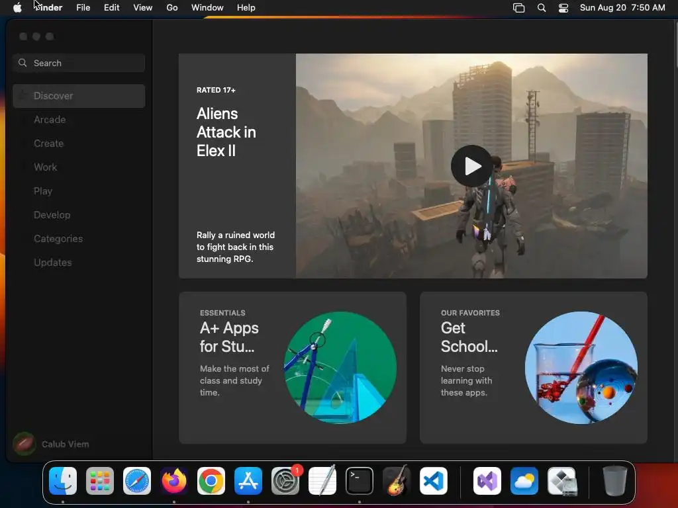Open the File menu
This screenshot has height=508, width=678.
click(83, 8)
